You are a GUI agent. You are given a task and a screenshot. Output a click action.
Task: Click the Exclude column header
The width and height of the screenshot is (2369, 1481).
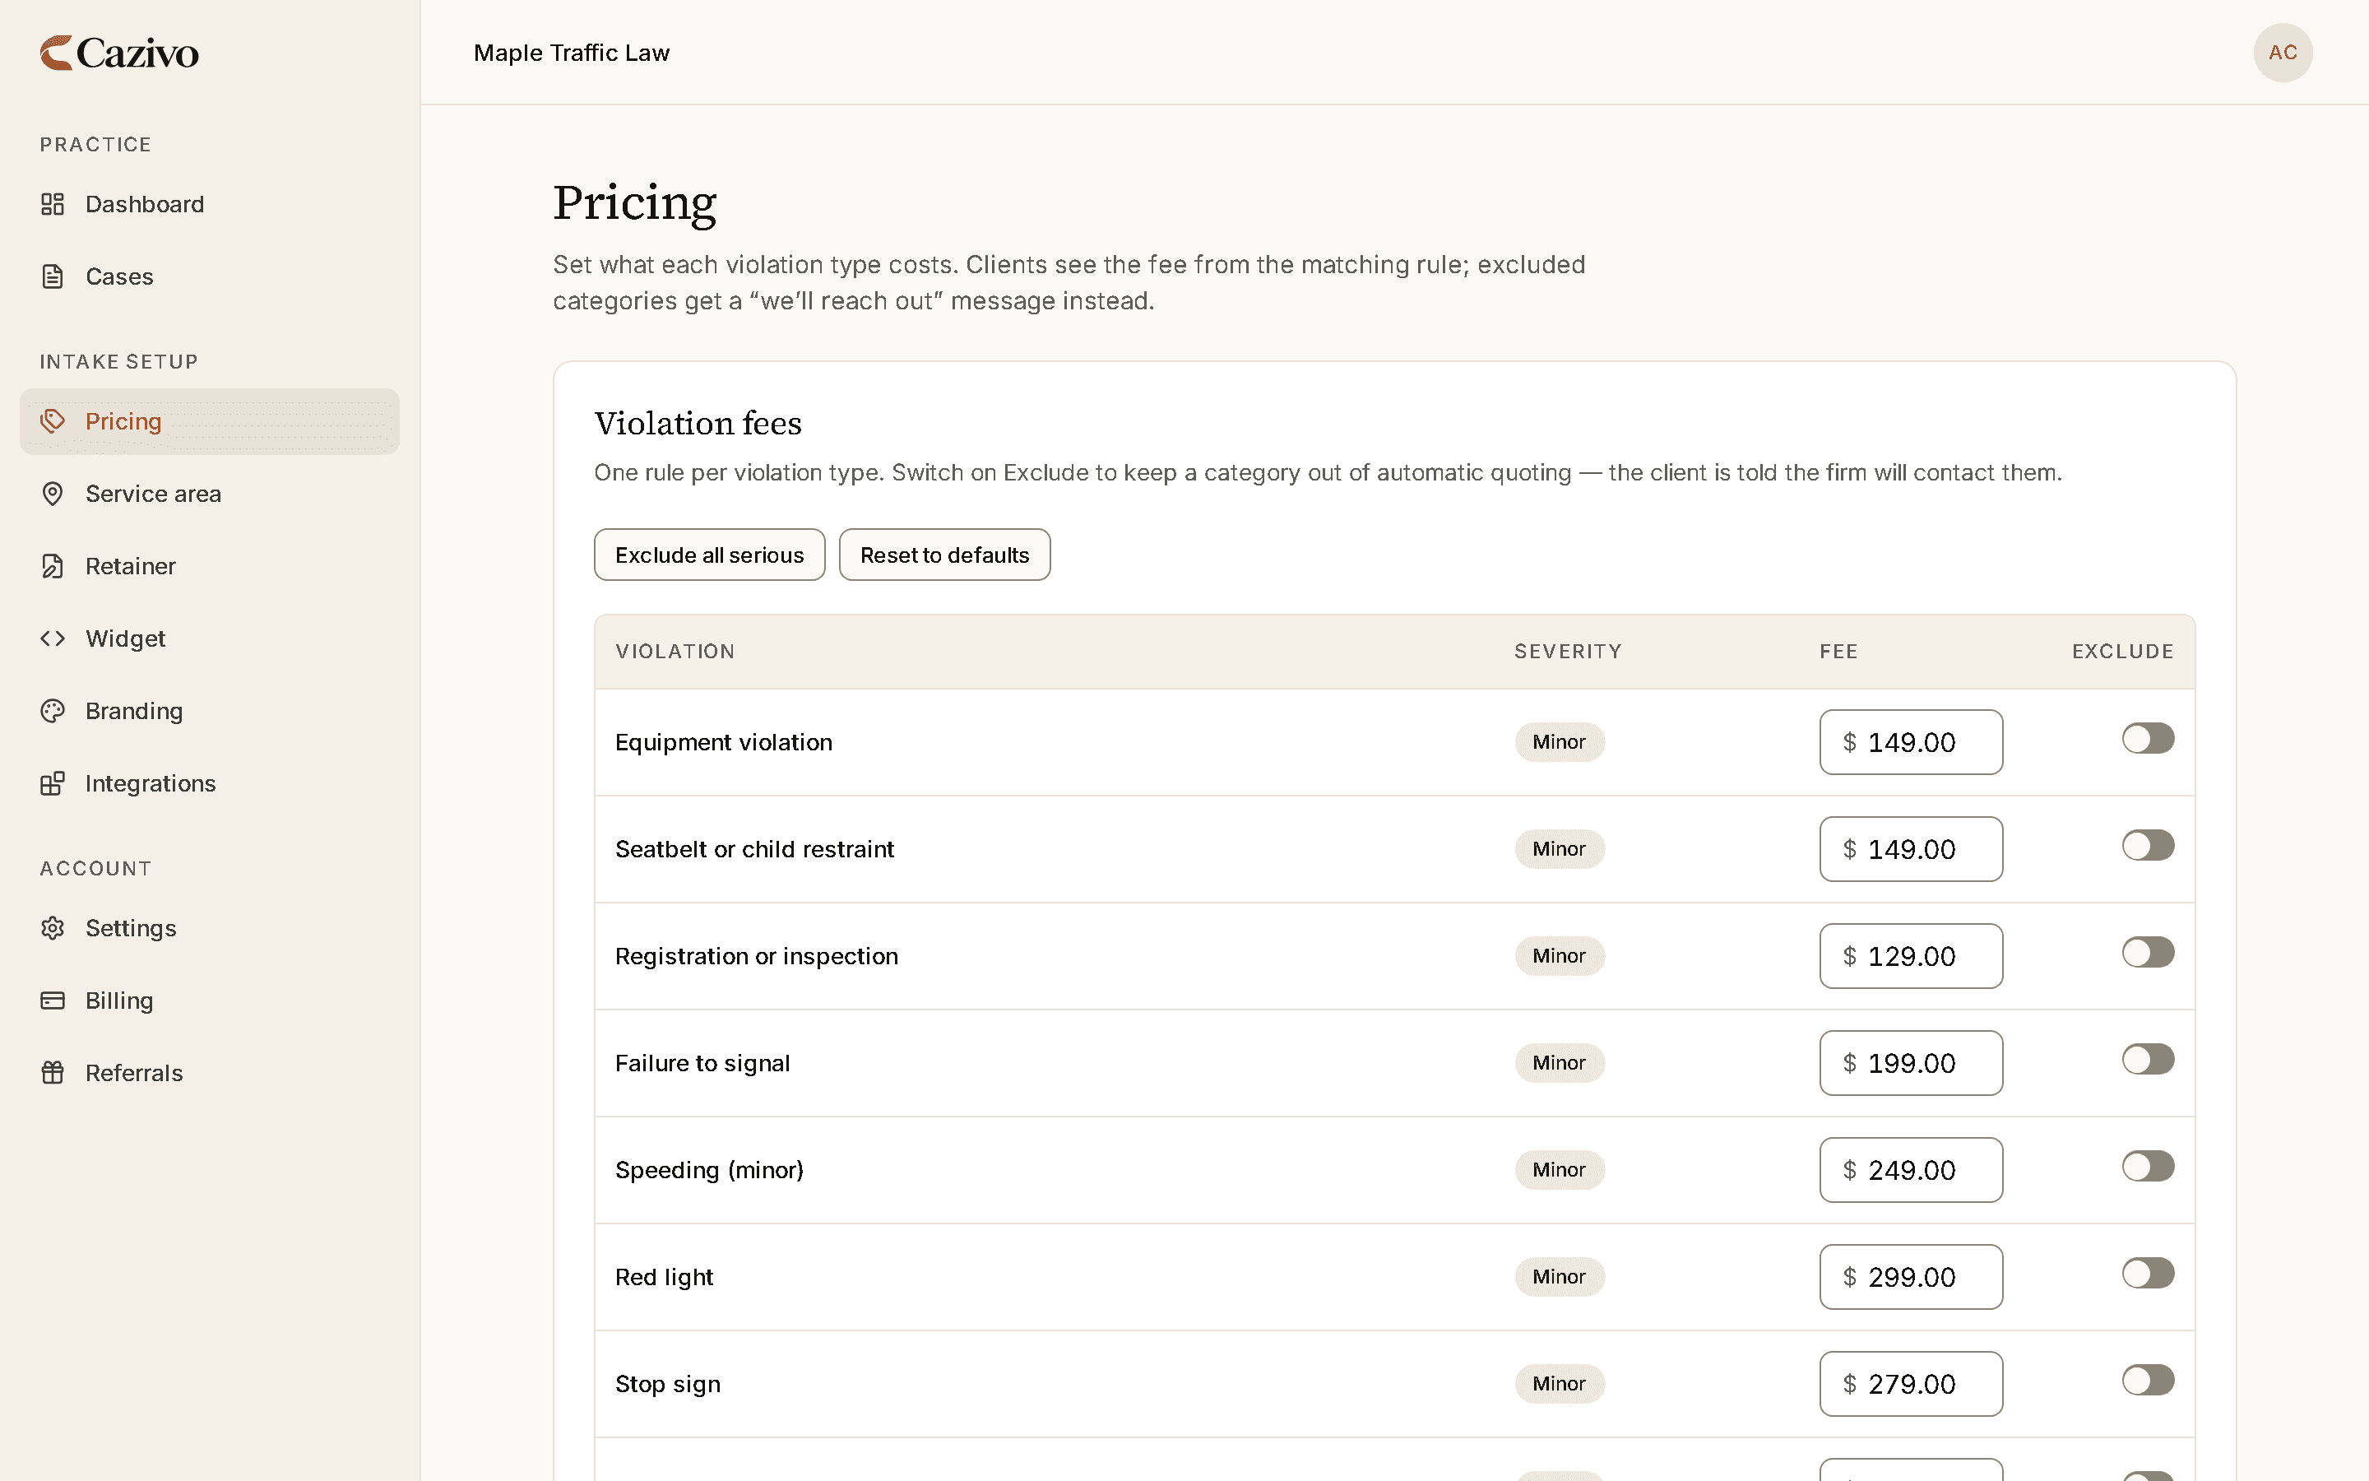click(x=2122, y=652)
